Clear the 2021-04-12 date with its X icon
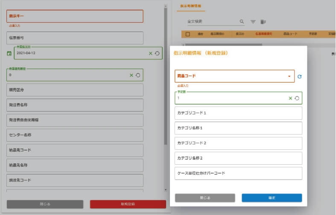The image size is (336, 215). tap(150, 53)
